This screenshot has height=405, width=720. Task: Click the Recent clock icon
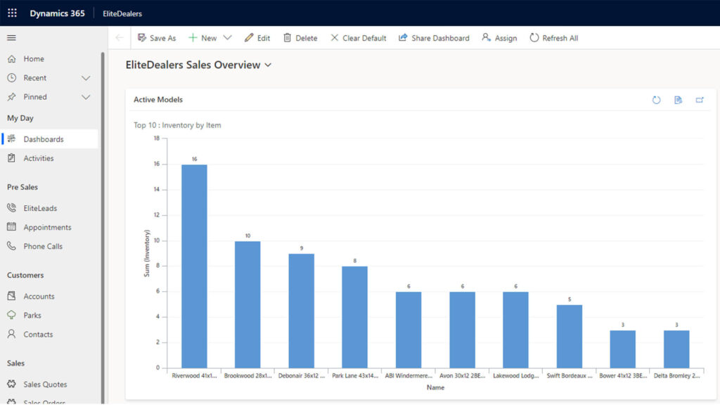[x=11, y=77]
